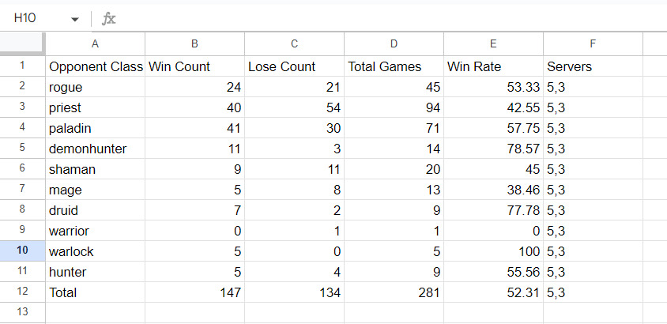667x324 pixels.
Task: Select row 10 header
Action: (x=22, y=251)
